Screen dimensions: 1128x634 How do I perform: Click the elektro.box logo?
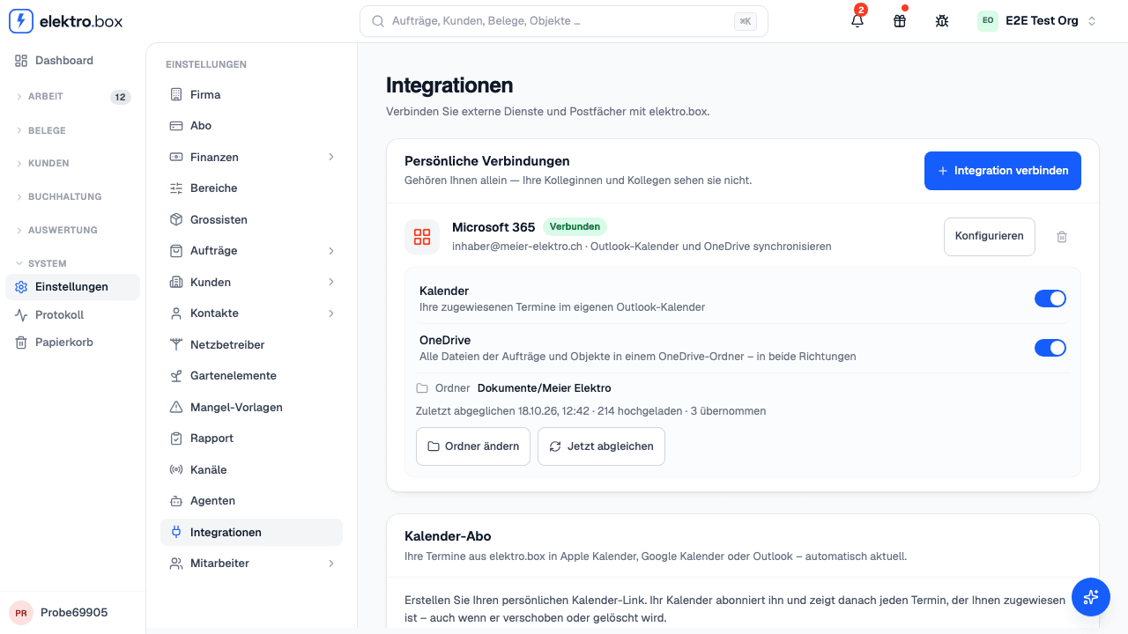pyautogui.click(x=66, y=21)
